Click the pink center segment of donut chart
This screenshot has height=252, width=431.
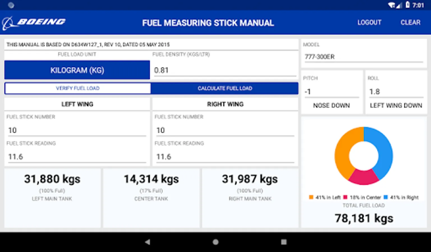[363, 177]
